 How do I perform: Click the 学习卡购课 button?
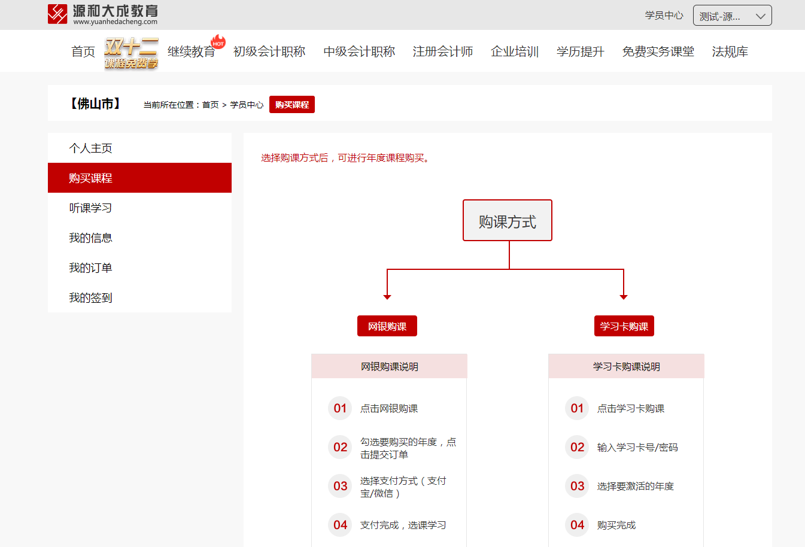click(x=624, y=326)
